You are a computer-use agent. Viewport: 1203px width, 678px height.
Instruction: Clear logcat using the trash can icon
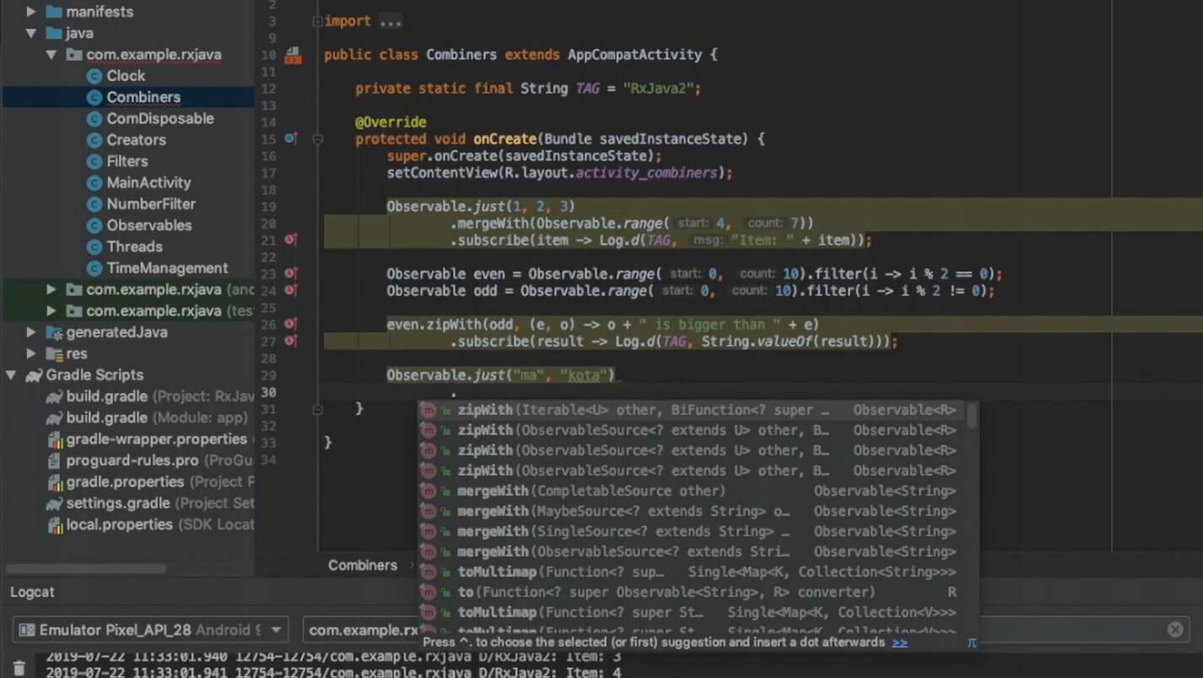pos(19,668)
